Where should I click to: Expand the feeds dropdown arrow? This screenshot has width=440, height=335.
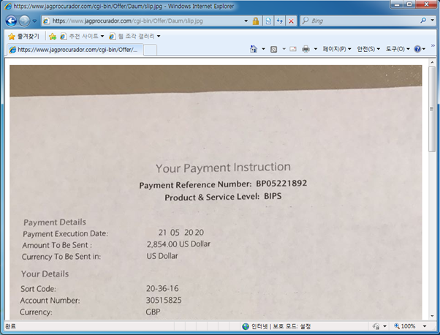(284, 49)
